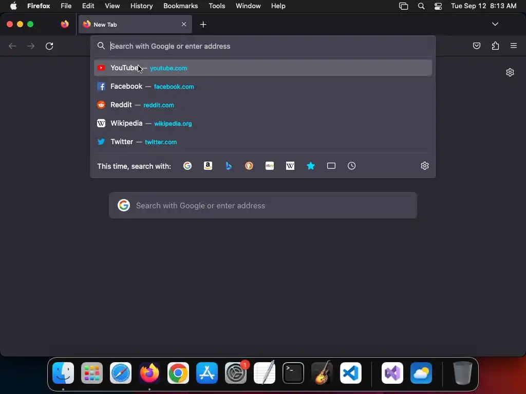Open the Reddit suggestion row
The width and height of the screenshot is (526, 394).
pos(263,105)
